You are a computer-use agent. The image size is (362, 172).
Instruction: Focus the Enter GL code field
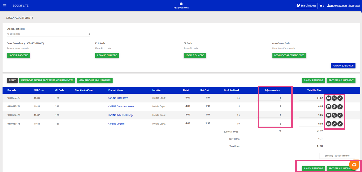point(225,49)
